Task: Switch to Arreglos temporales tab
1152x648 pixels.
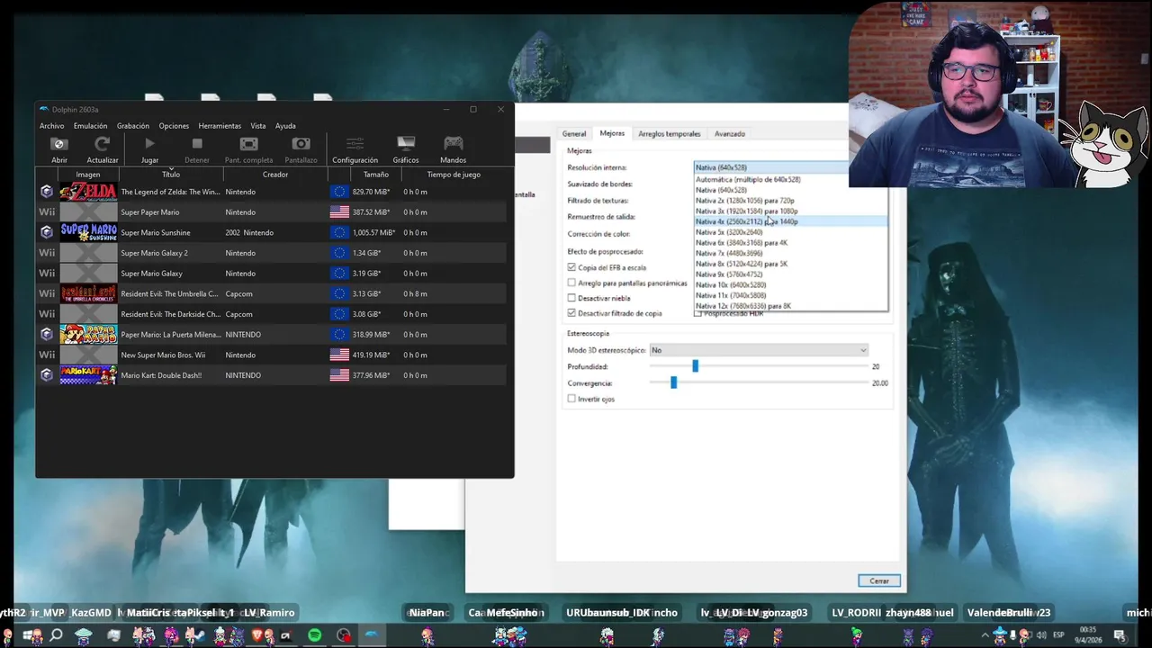Action: 669,133
